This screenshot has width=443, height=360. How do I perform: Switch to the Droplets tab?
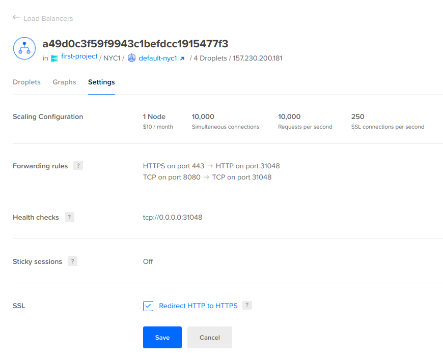pos(26,82)
